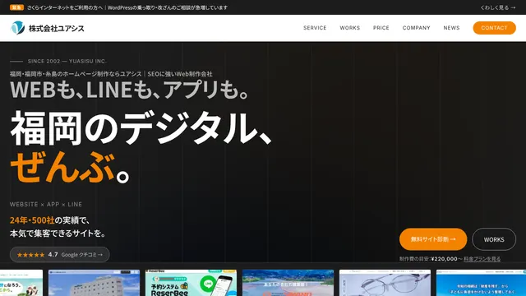
Task: Click the 無料サイト診断 button
Action: [433, 239]
